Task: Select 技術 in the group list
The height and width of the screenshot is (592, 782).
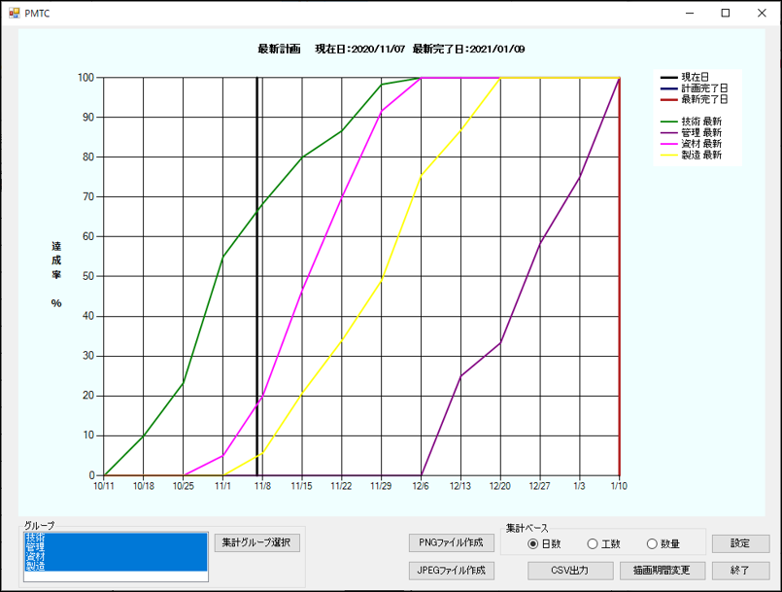Action: point(116,538)
